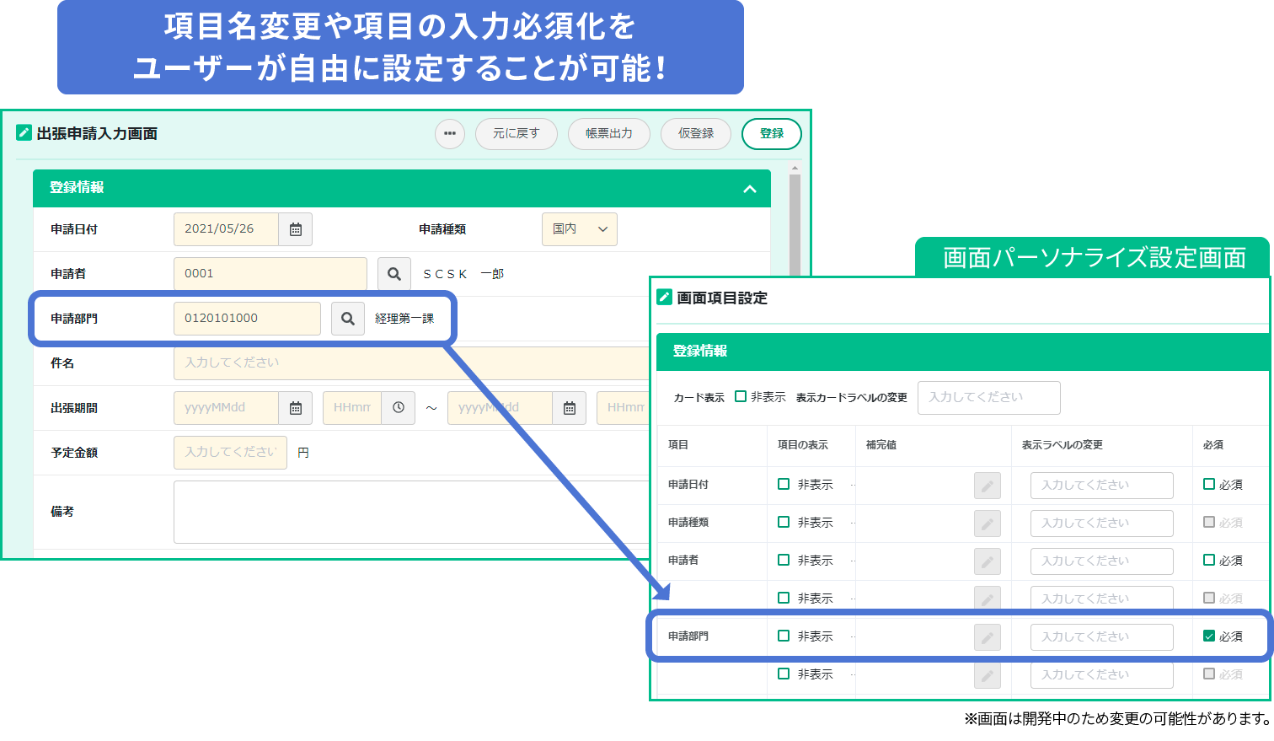Image resolution: width=1274 pixels, height=741 pixels.
Task: Collapse the 登録情報 section with the chevron
Action: pos(750,189)
